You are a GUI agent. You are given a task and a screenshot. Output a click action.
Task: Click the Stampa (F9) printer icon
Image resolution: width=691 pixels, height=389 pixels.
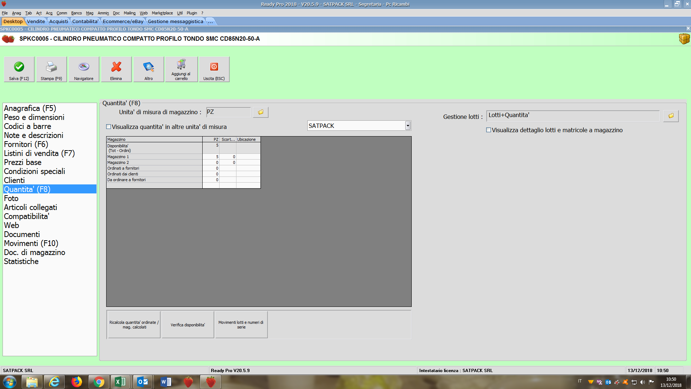[51, 67]
